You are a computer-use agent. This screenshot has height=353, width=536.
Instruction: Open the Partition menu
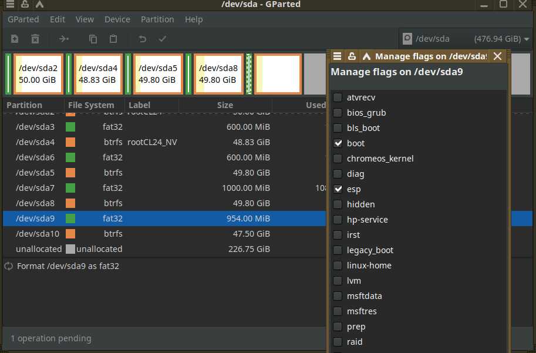pos(157,19)
